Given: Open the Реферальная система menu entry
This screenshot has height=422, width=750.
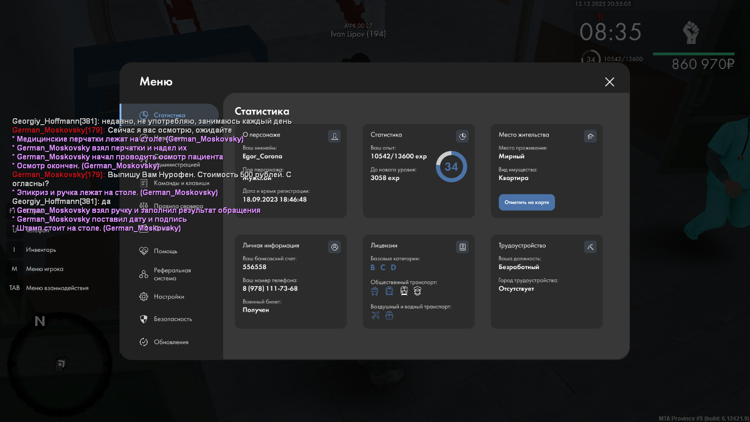Looking at the screenshot, I should pyautogui.click(x=172, y=274).
